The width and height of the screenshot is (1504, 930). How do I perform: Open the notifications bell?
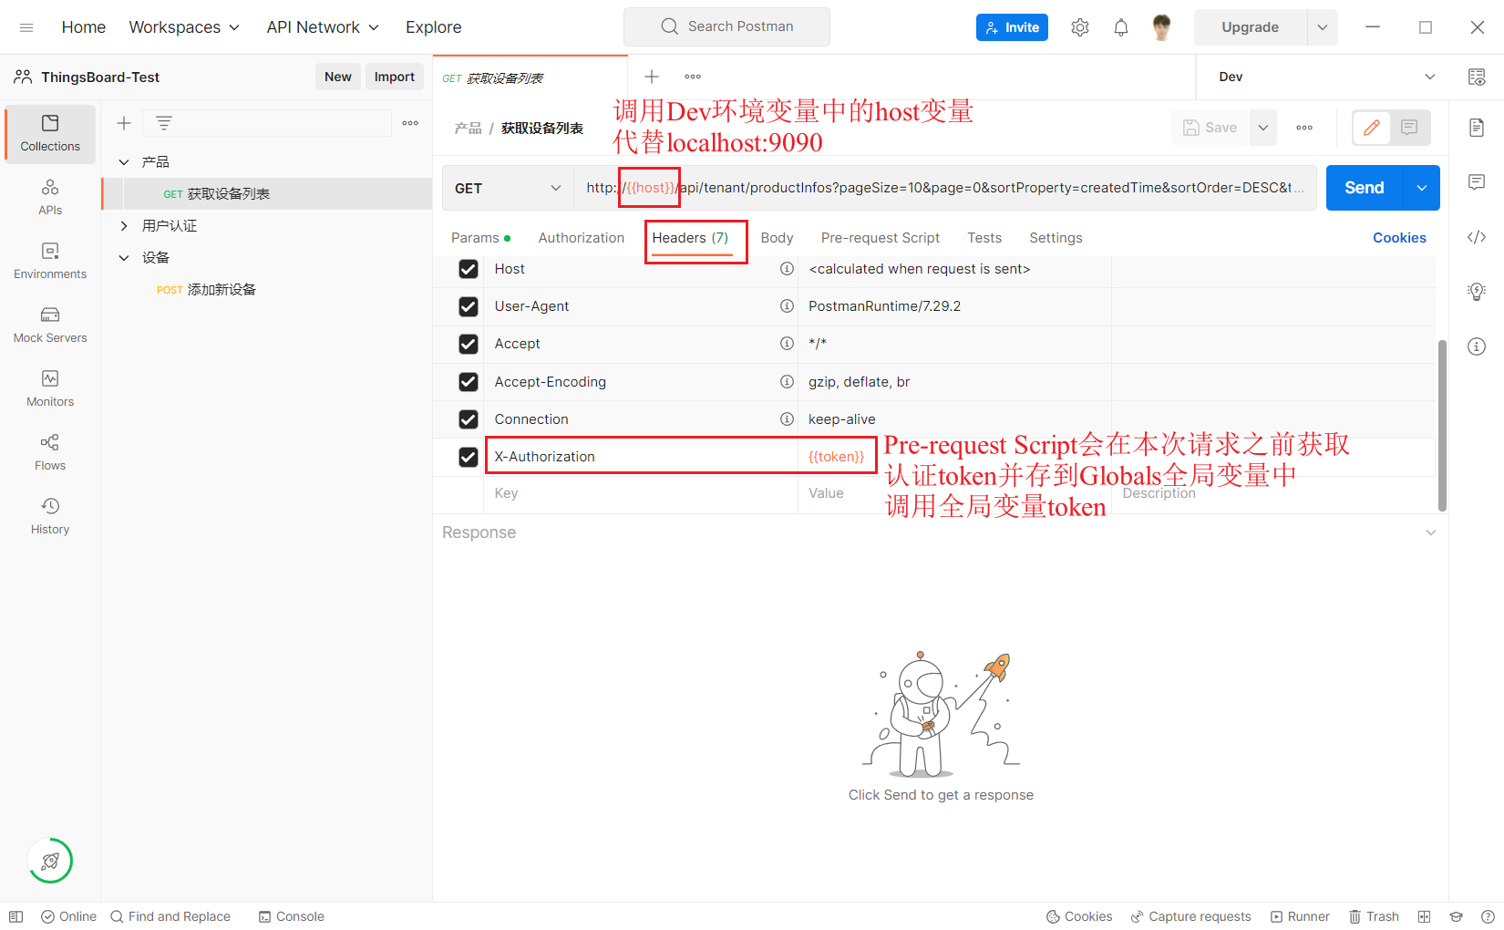click(1121, 27)
